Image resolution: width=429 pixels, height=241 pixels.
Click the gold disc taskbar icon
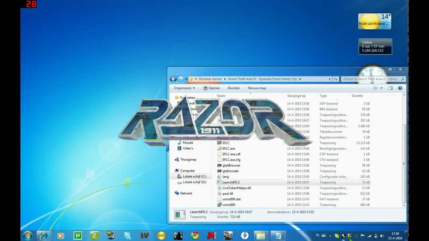point(161,236)
